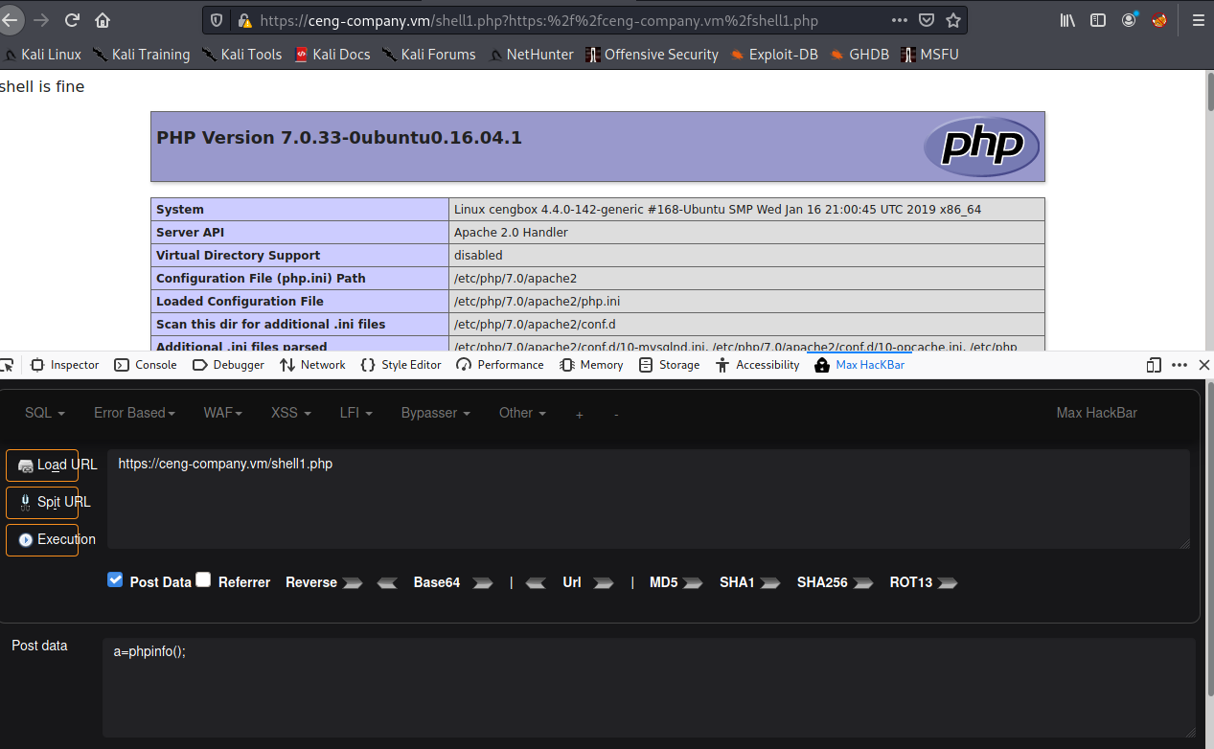Click the Execution button
This screenshot has height=749, width=1214.
pyautogui.click(x=42, y=540)
